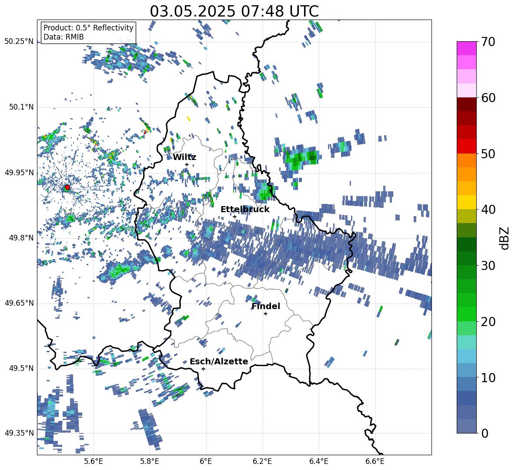Click the 49.65°N latitude label
This screenshot has width=515, height=470.
19,303
